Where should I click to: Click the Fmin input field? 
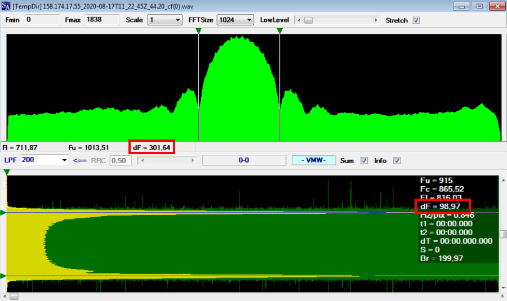point(42,20)
